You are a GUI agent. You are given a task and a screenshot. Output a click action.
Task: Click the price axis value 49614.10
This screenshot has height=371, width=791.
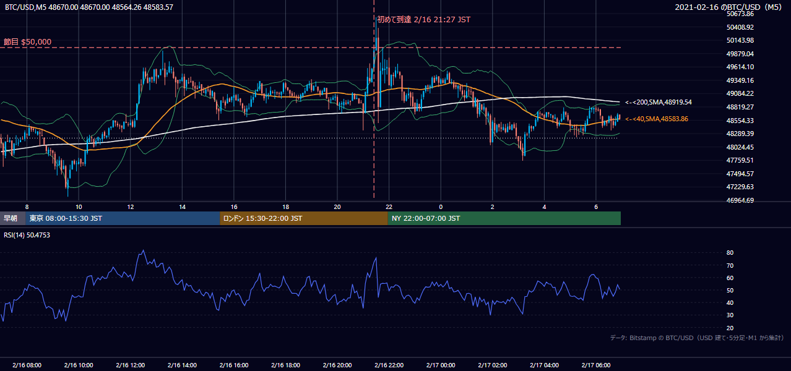pos(740,67)
